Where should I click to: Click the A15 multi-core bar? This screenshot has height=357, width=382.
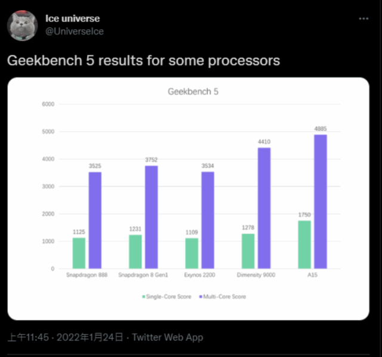coord(320,201)
